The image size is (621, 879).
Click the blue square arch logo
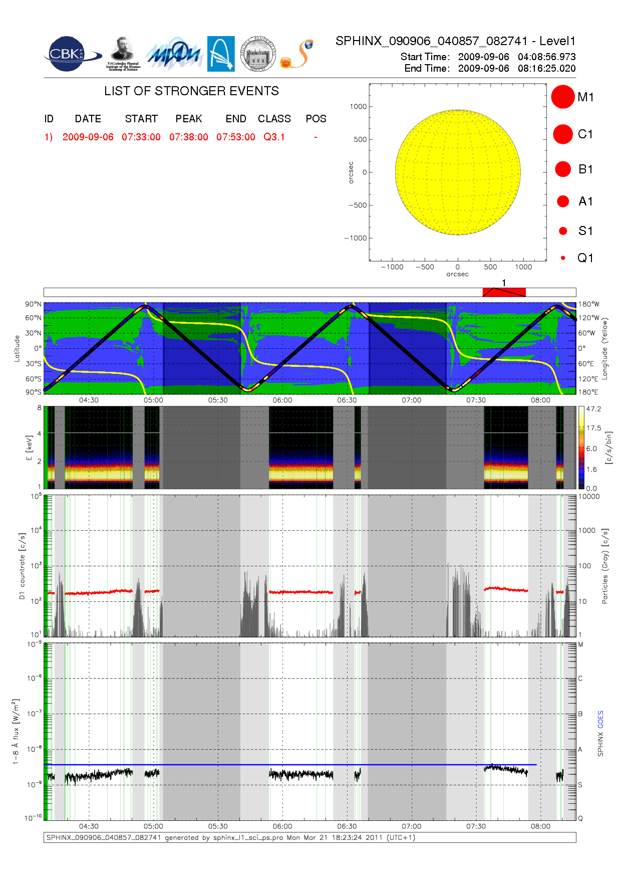click(221, 54)
